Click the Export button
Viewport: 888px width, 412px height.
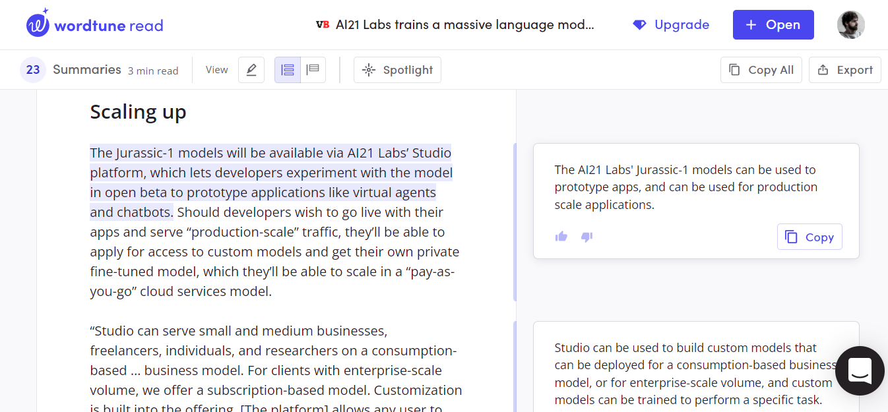tap(845, 70)
